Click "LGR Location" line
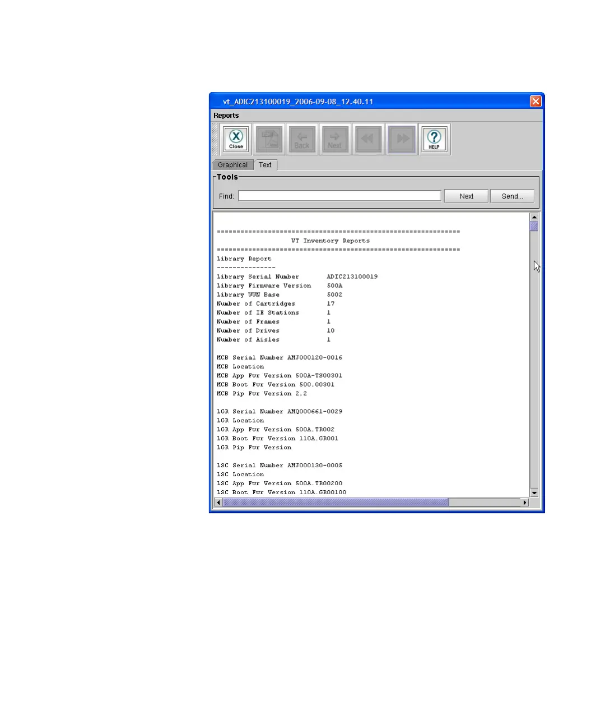Viewport: 605px width, 727px height. pos(240,420)
